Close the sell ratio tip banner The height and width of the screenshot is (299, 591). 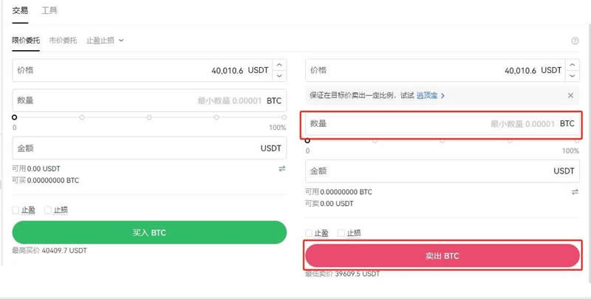(x=570, y=95)
